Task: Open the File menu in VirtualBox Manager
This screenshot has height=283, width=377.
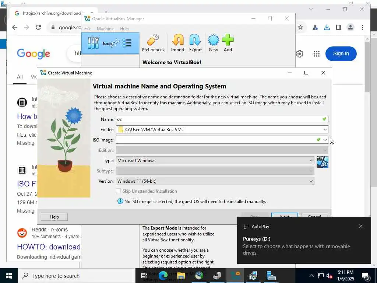Action: 88,29
